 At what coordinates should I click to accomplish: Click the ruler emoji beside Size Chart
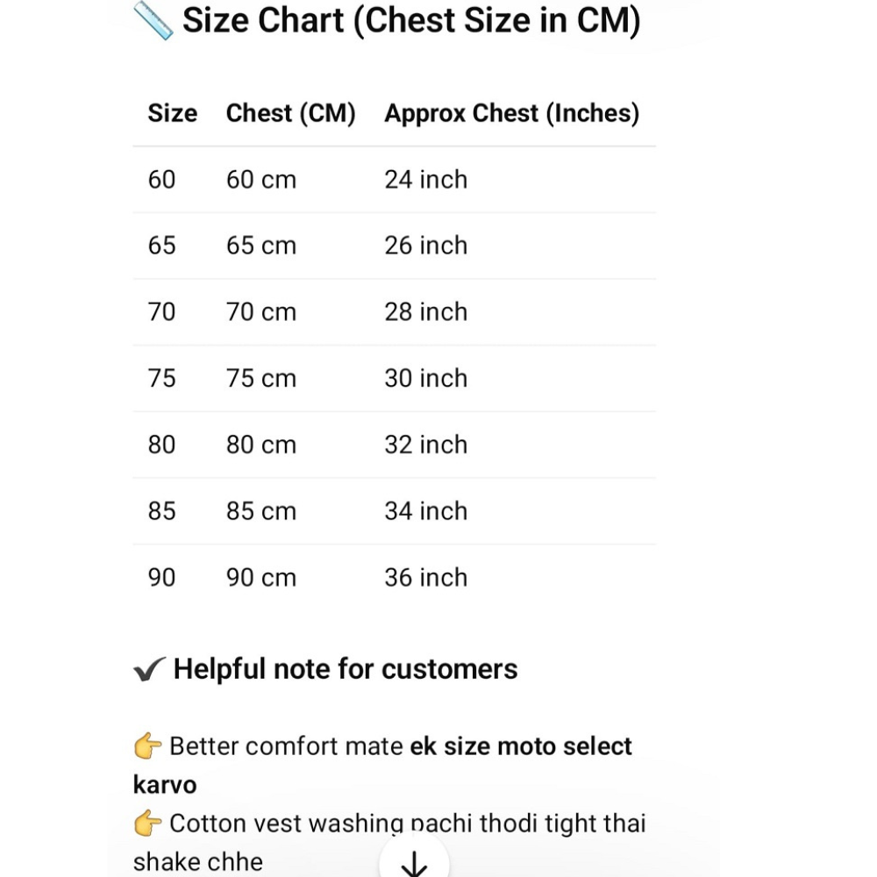click(x=153, y=20)
